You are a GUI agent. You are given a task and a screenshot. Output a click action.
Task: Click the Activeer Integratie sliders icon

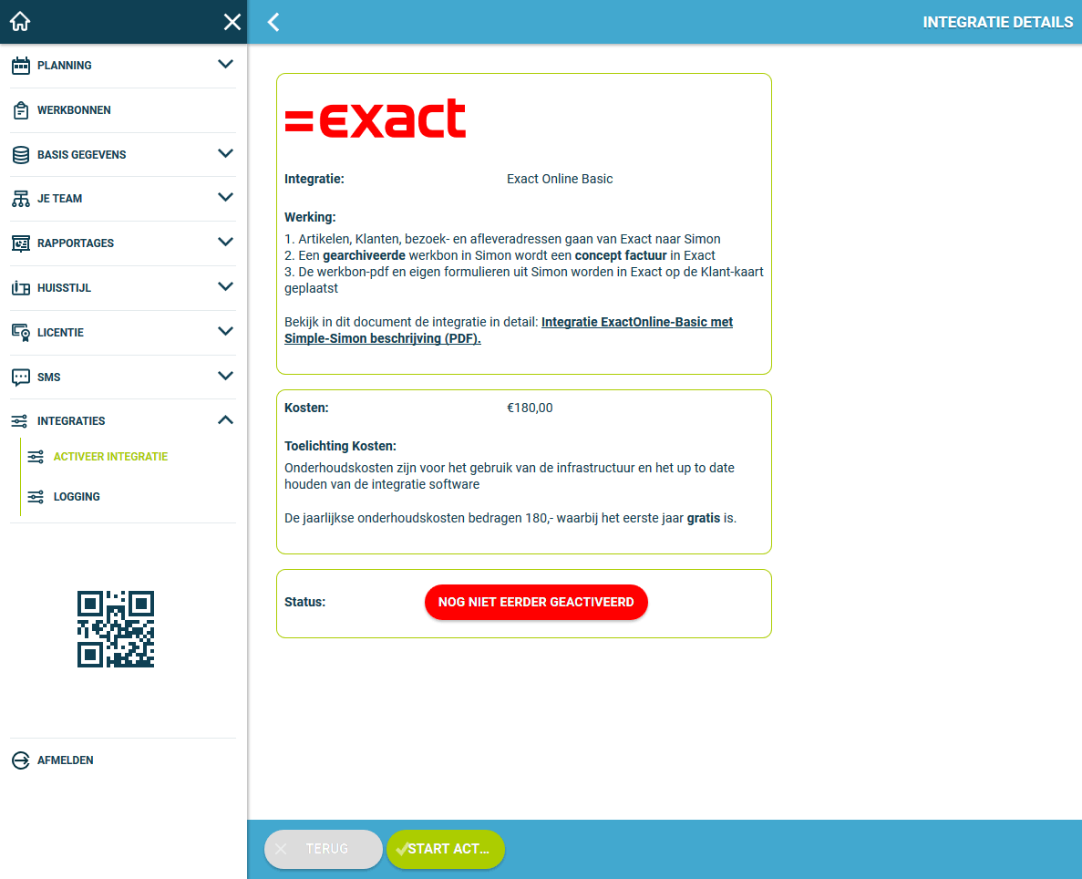pos(36,457)
